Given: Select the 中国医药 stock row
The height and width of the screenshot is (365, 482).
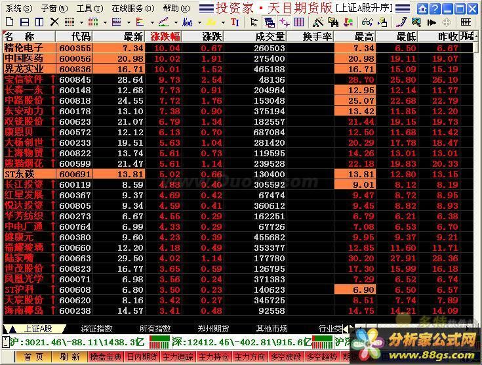Looking at the screenshot, I should [237, 58].
